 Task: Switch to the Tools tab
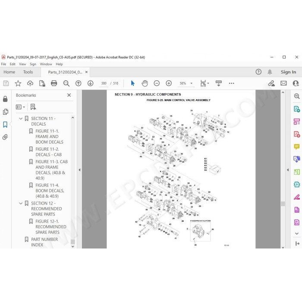28,72
